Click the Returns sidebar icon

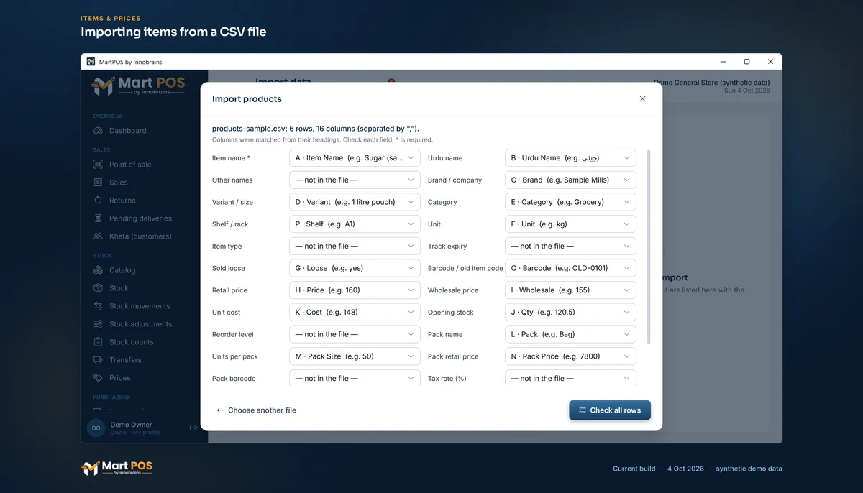(x=98, y=201)
